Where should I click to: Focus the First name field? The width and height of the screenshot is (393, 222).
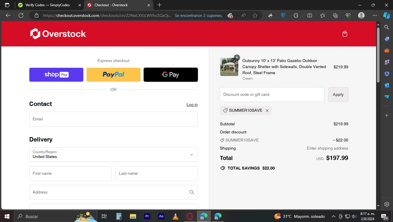(x=70, y=174)
